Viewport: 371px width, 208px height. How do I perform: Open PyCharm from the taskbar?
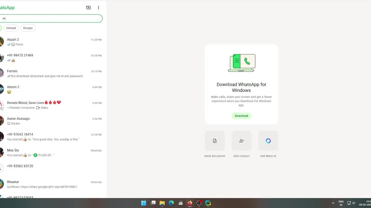tap(208, 203)
